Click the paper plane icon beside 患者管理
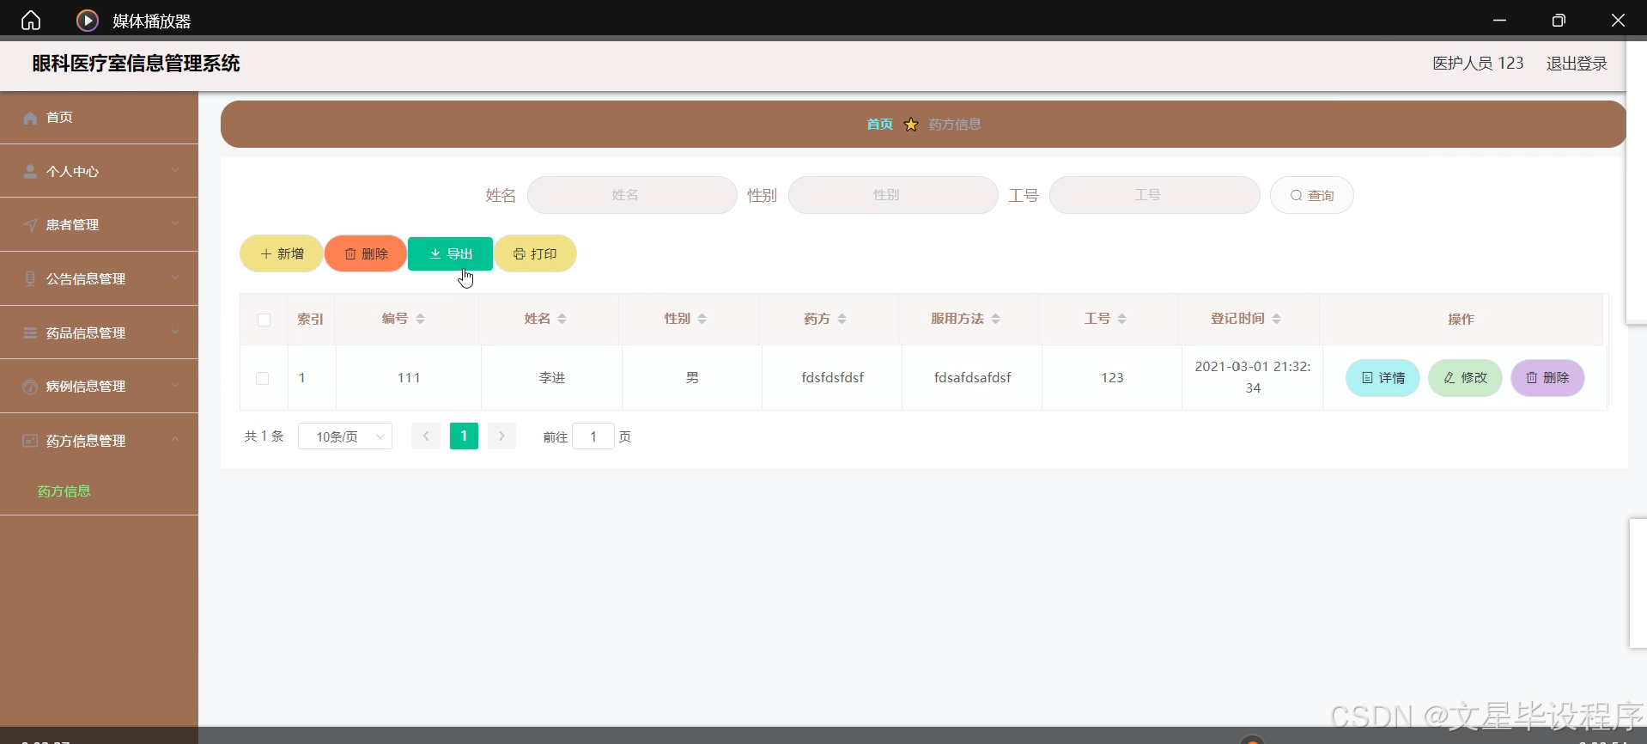 pyautogui.click(x=30, y=225)
